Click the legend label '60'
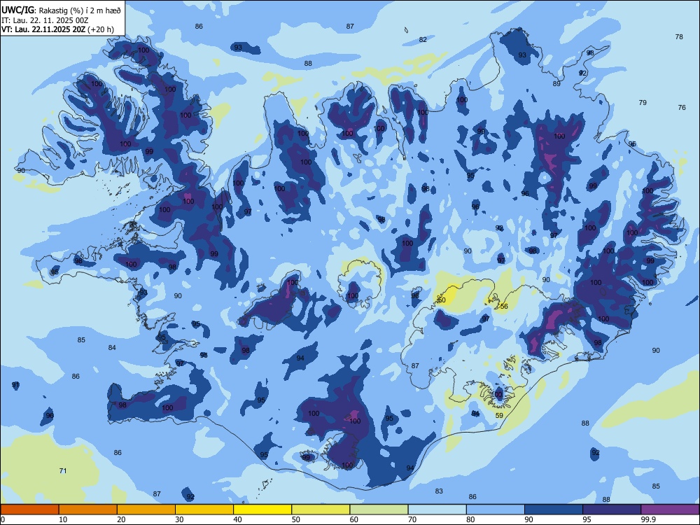The width and height of the screenshot is (700, 525). coord(354,519)
